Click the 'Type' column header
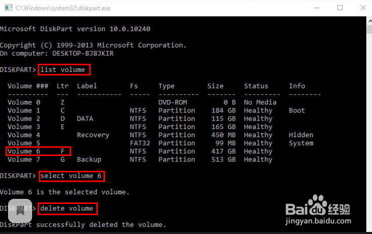 [167, 86]
